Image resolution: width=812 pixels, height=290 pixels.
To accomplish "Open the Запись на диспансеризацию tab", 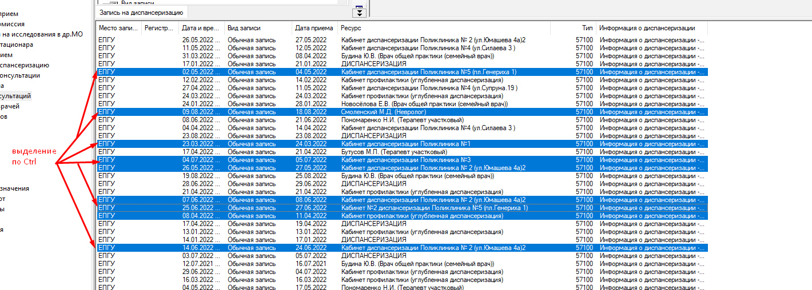I will [x=141, y=12].
